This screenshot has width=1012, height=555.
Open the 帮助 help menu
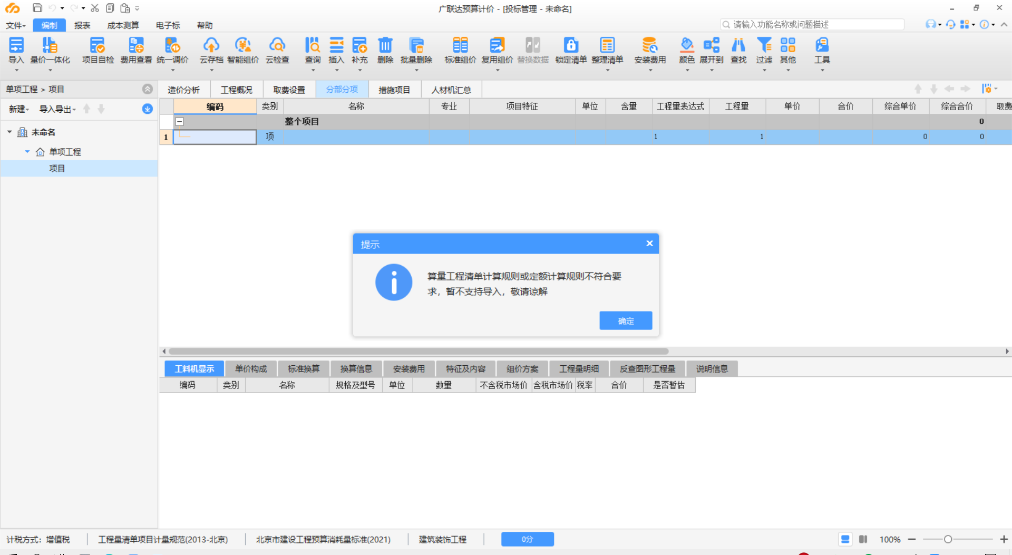(205, 25)
